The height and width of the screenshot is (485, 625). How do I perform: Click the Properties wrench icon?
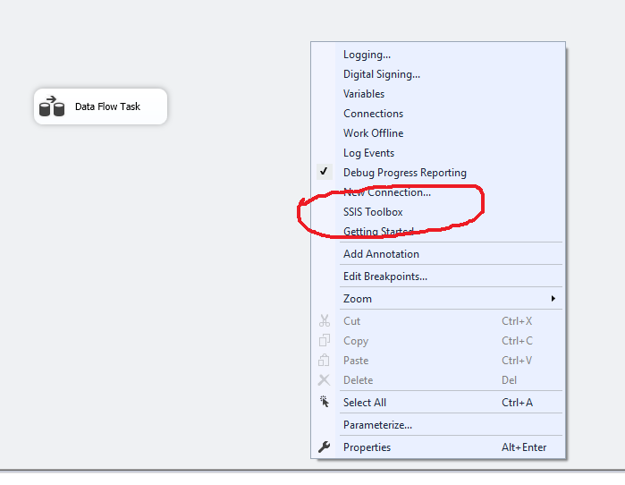(x=324, y=447)
